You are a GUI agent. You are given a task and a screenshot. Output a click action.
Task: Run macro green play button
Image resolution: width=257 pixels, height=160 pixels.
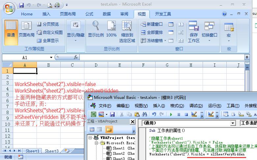coord(171,114)
